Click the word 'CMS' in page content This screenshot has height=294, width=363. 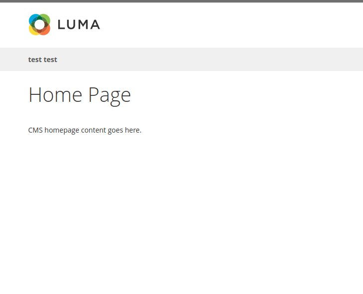35,130
